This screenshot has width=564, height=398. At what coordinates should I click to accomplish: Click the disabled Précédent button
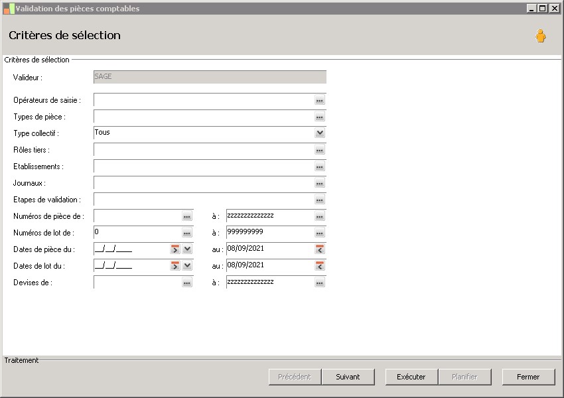[x=295, y=377]
